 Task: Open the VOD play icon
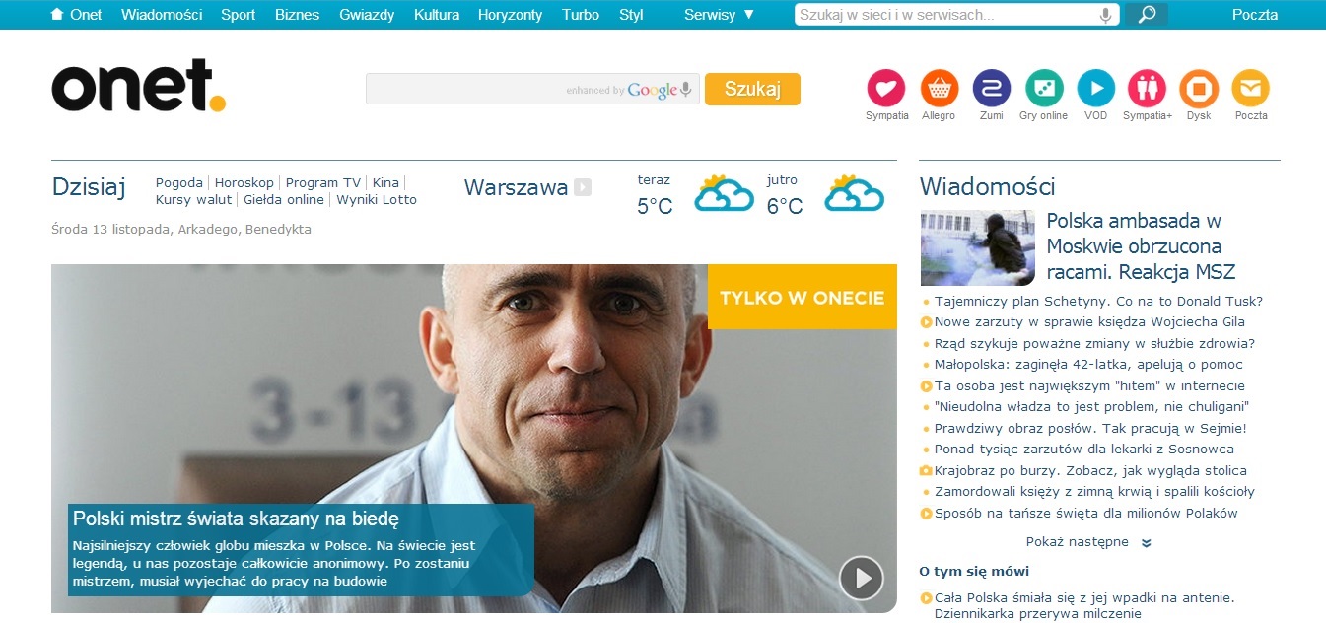pos(1095,89)
